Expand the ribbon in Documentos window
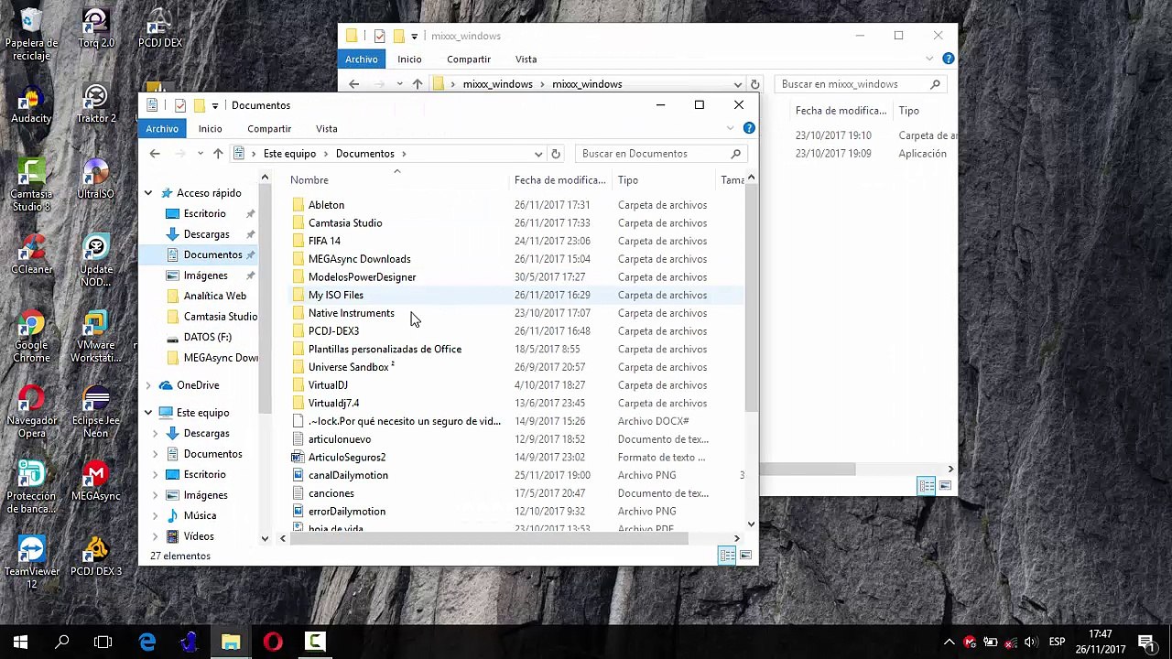Viewport: 1172px width, 659px height. click(x=730, y=128)
